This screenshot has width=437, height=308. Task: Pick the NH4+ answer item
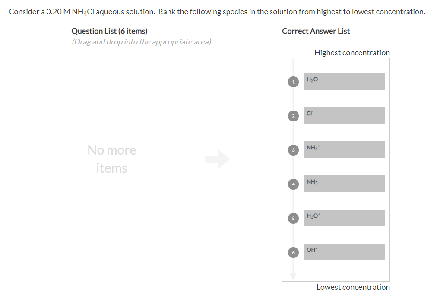pos(344,149)
